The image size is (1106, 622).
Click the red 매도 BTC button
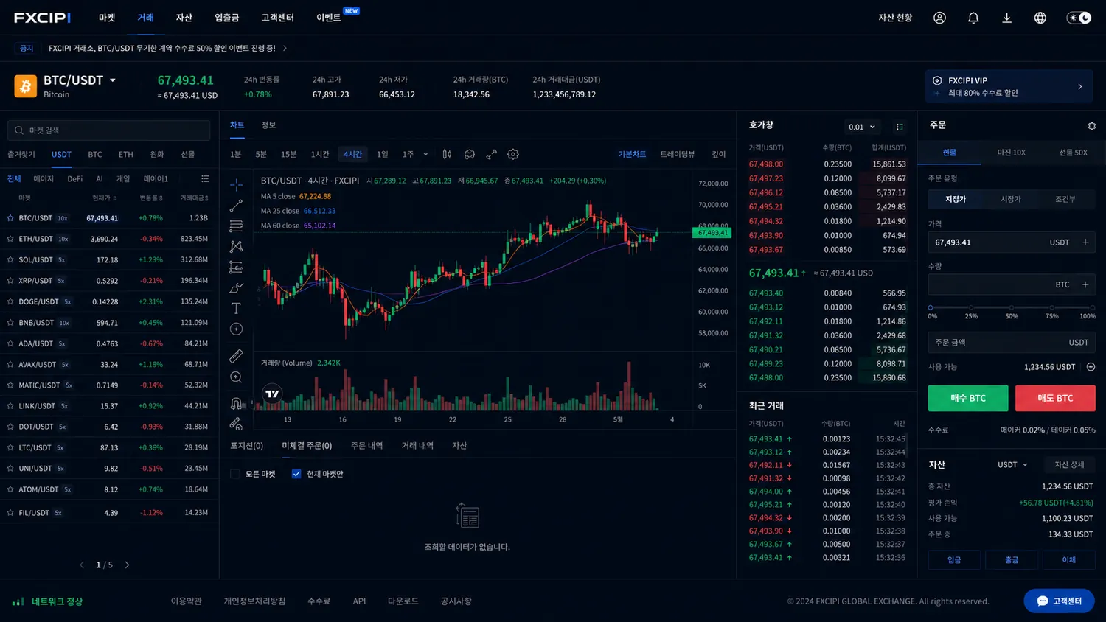(x=1055, y=398)
